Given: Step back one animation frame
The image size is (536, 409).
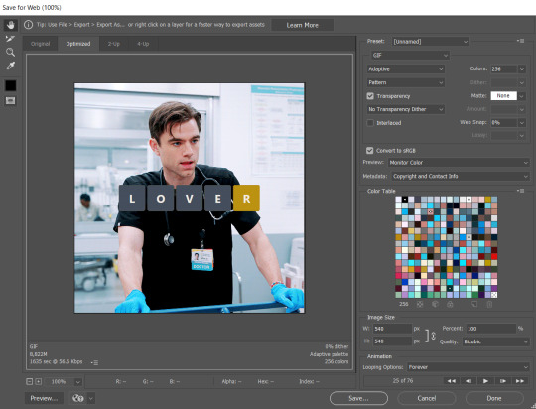Looking at the screenshot, I should 469,381.
